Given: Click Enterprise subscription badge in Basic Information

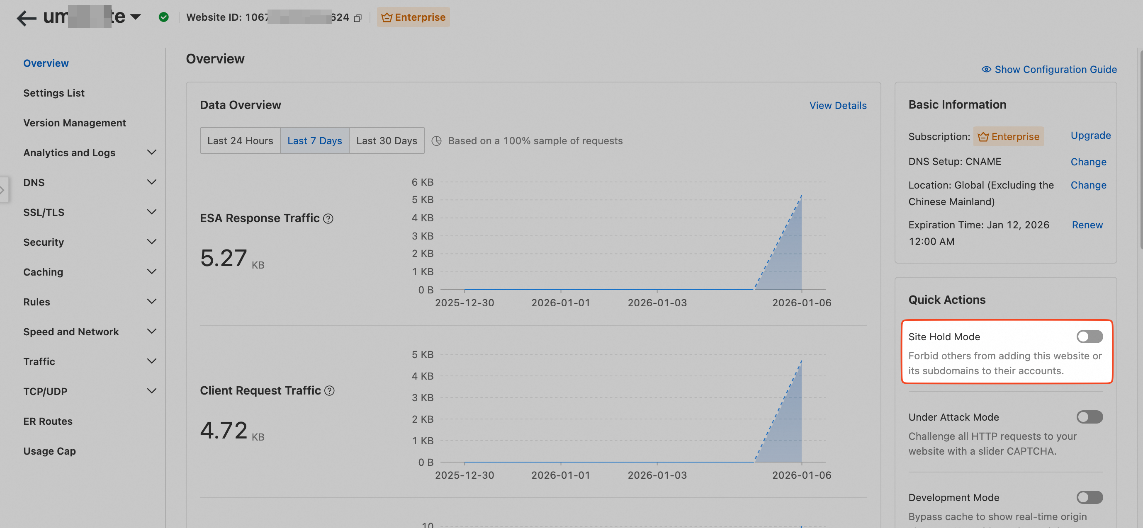Looking at the screenshot, I should (1009, 136).
